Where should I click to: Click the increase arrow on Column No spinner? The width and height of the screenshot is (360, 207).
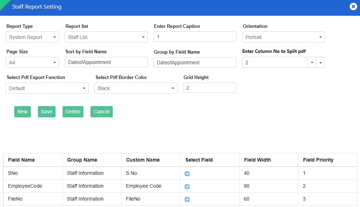320,63
